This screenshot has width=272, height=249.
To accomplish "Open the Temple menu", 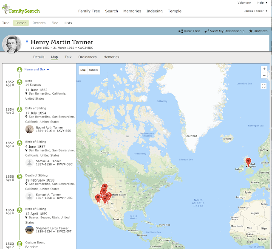I will [x=175, y=11].
